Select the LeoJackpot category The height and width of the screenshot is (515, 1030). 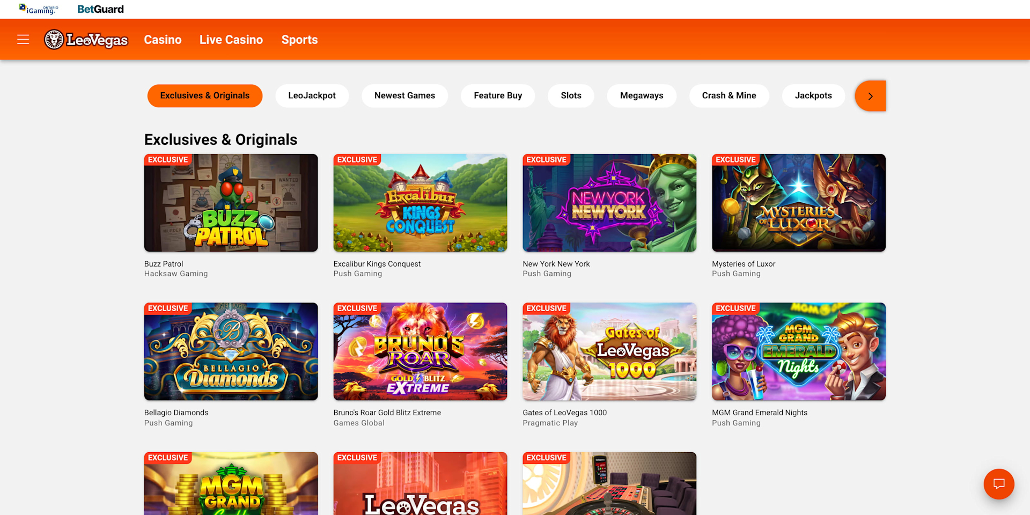(312, 95)
